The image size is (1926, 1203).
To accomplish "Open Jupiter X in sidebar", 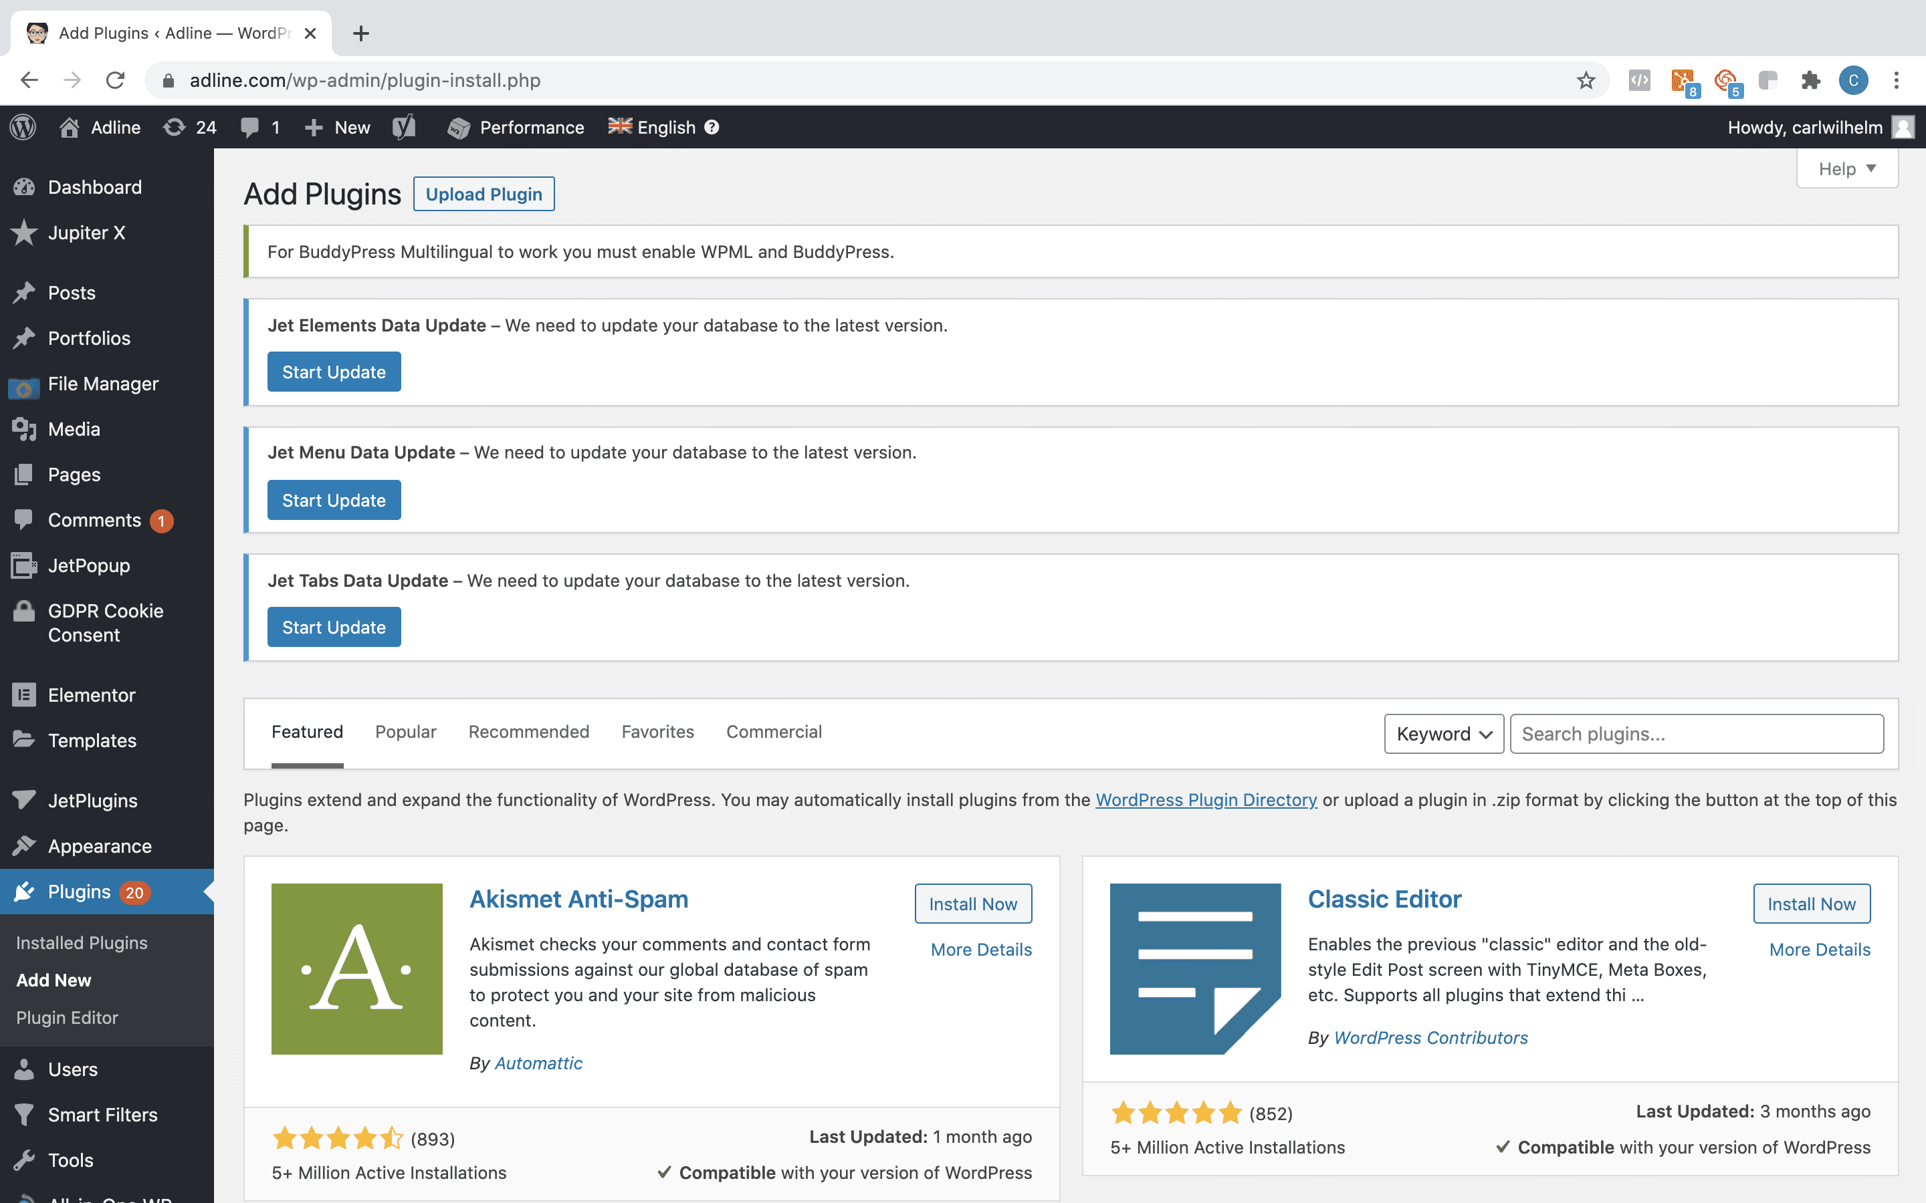I will pyautogui.click(x=106, y=233).
